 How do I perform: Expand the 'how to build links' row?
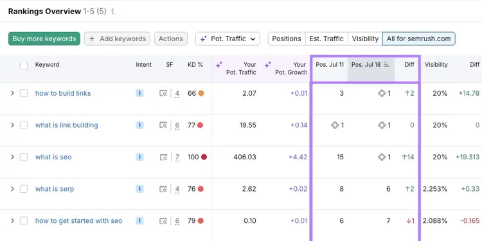pyautogui.click(x=12, y=93)
